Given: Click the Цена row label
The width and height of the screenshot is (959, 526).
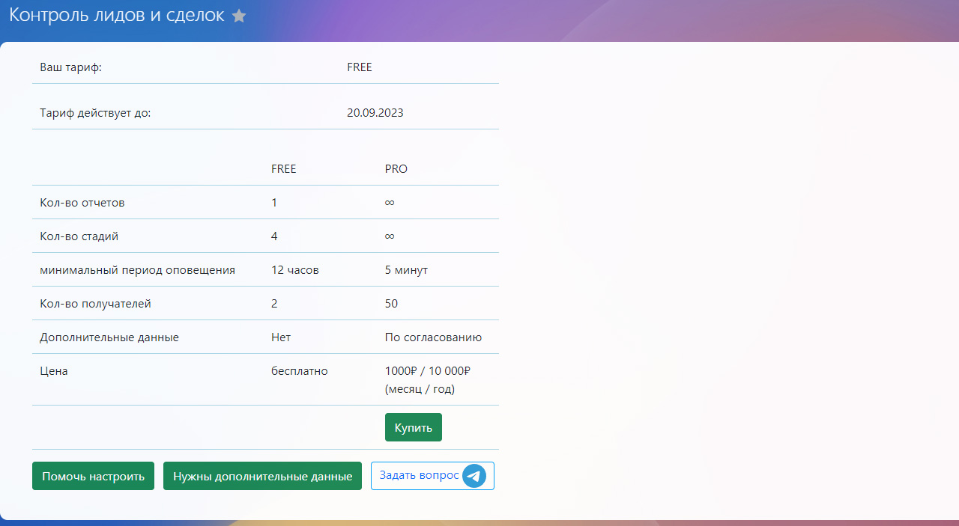Looking at the screenshot, I should (x=54, y=371).
